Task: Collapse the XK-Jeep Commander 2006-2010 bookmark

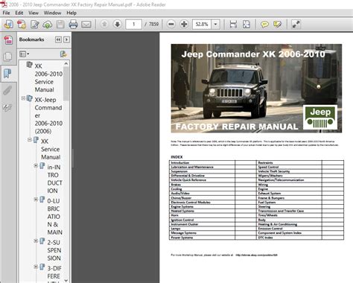Action: [23, 98]
